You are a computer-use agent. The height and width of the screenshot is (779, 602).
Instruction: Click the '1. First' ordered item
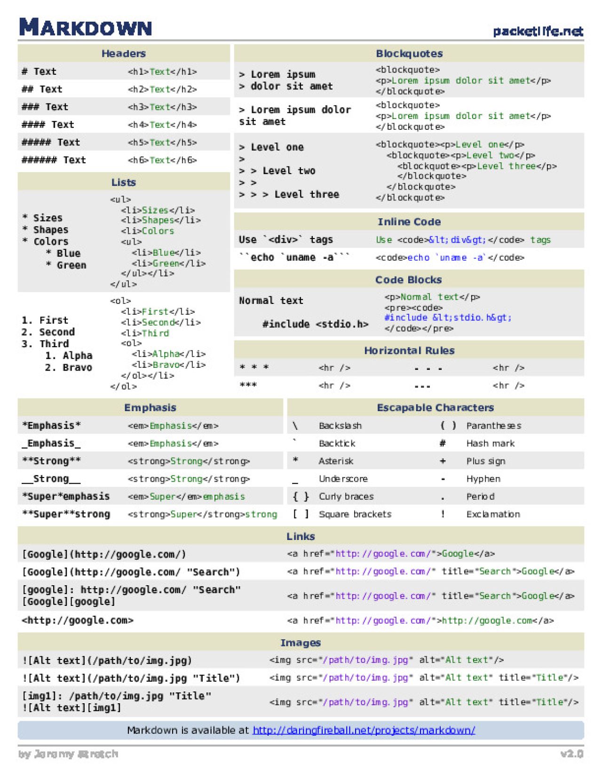[45, 320]
